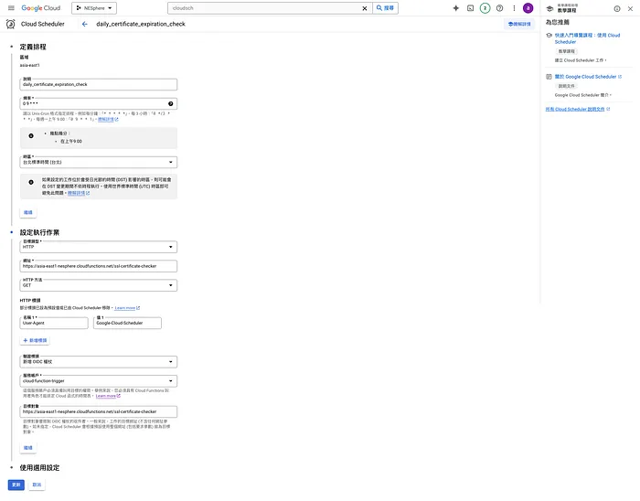Click the info icon in DST notice
This screenshot has width=640, height=501.
(31, 182)
